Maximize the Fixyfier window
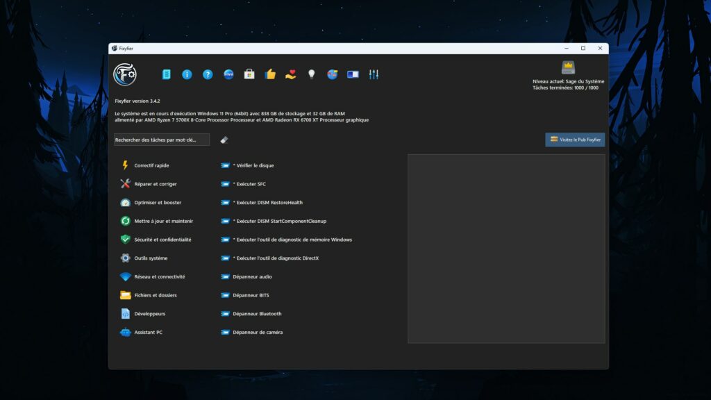This screenshot has height=400, width=711. (583, 49)
